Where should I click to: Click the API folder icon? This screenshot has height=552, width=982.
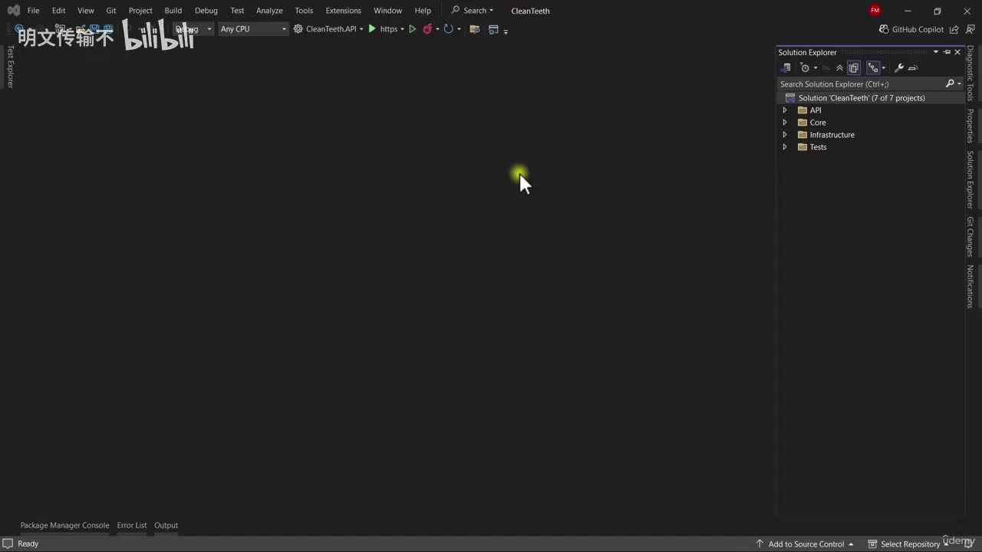click(x=802, y=110)
